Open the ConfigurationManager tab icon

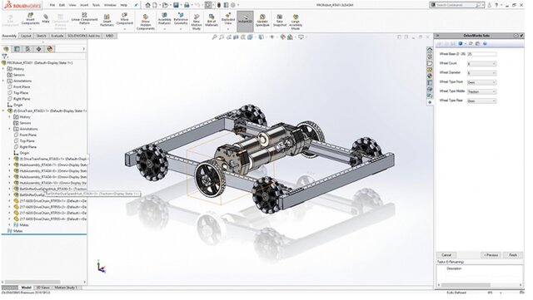click(x=27, y=49)
